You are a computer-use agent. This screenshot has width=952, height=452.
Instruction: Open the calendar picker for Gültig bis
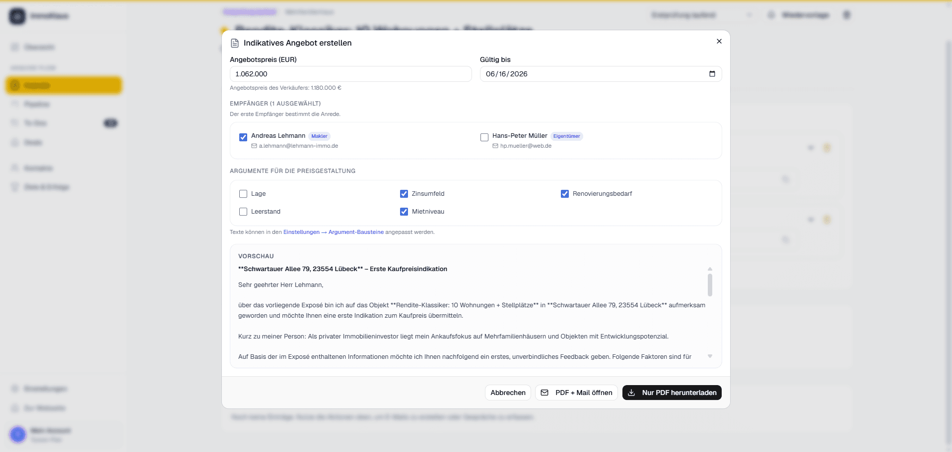(x=712, y=74)
